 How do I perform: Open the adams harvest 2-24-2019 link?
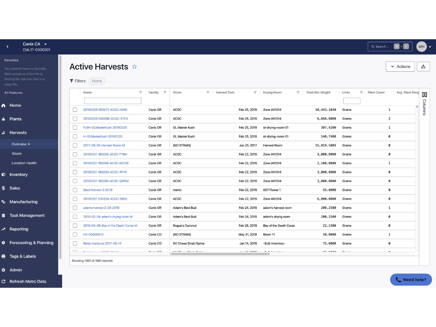[101, 208]
